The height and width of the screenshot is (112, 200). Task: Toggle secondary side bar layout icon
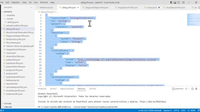pyautogui.click(x=178, y=2)
